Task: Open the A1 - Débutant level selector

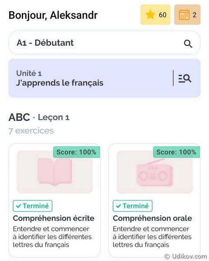Action: pyautogui.click(x=104, y=43)
